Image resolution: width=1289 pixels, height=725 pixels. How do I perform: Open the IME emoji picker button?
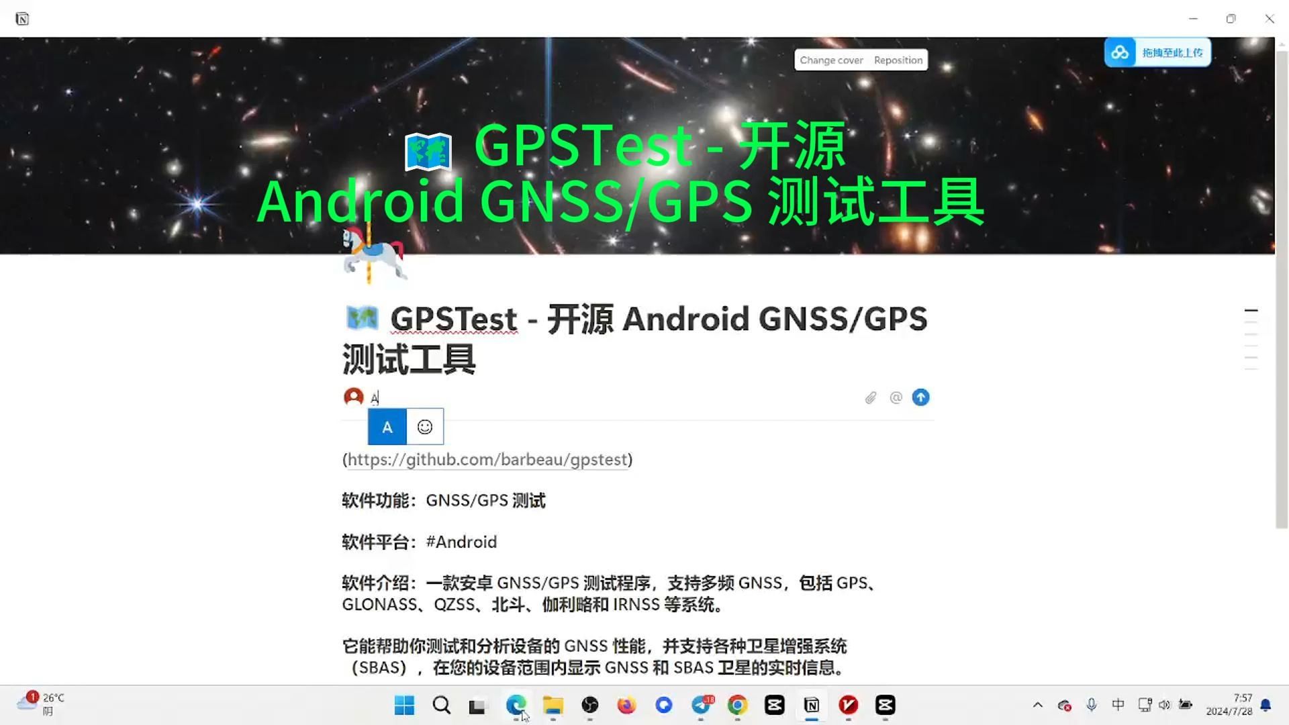tap(425, 427)
